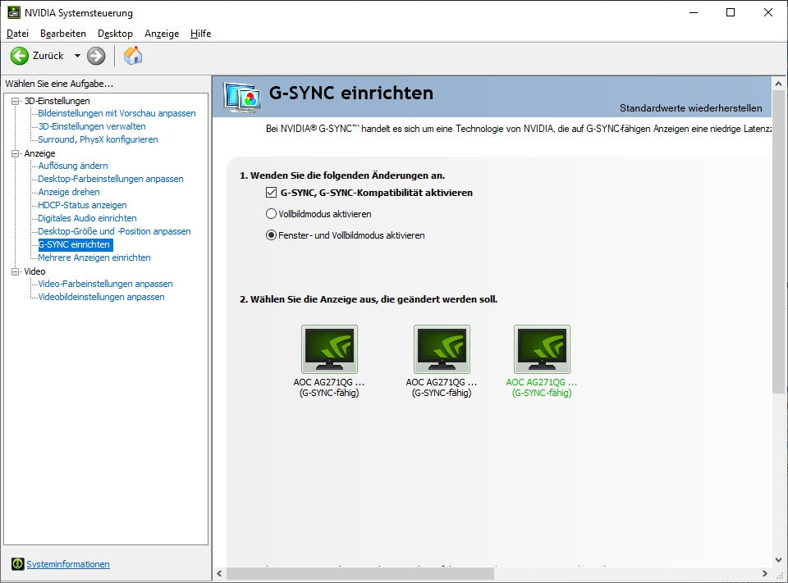Click the horizontal scrollbar thumb

360,573
